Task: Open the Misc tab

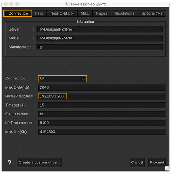Action: pos(85,13)
